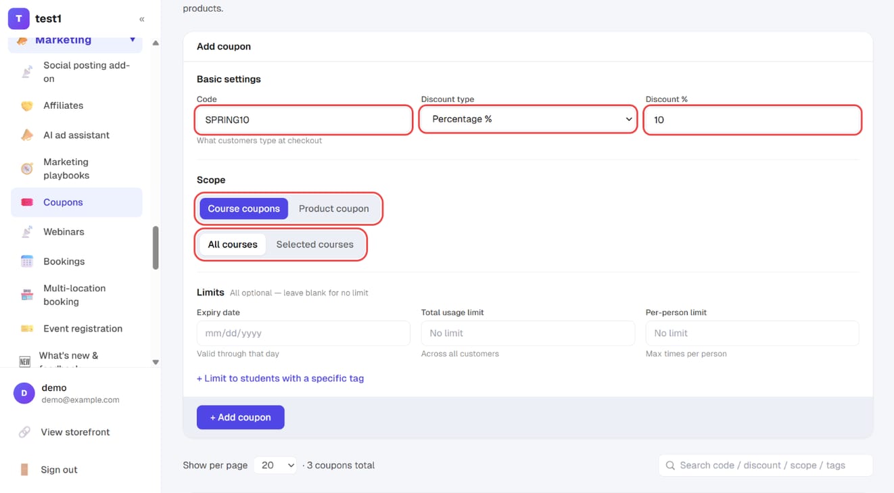Click the demo user avatar
The image size is (894, 493).
coord(24,393)
